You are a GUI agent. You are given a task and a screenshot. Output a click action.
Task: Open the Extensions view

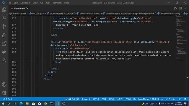click(4, 44)
